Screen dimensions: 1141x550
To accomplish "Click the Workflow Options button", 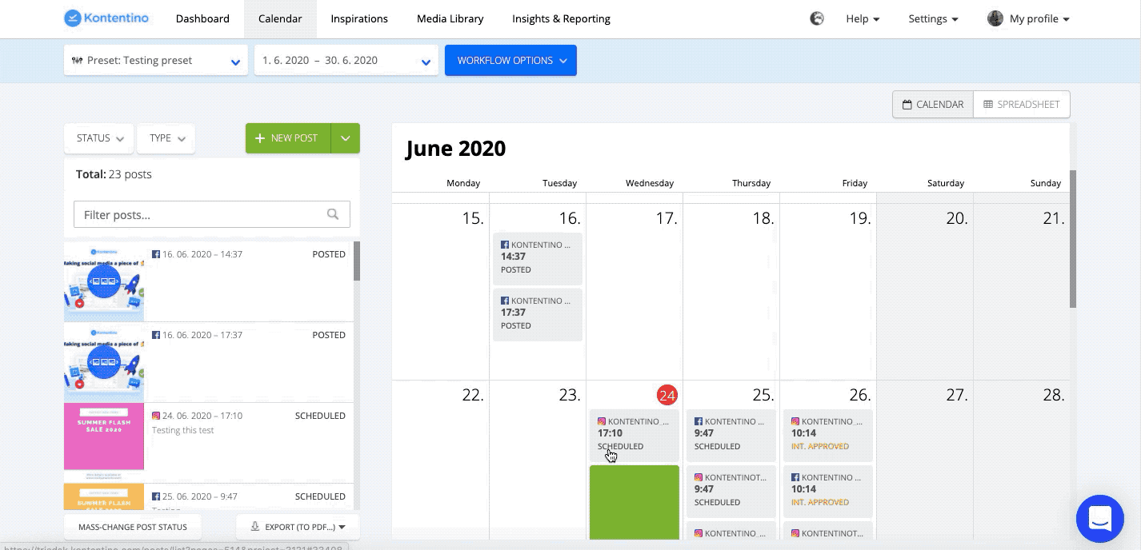I will pyautogui.click(x=510, y=61).
